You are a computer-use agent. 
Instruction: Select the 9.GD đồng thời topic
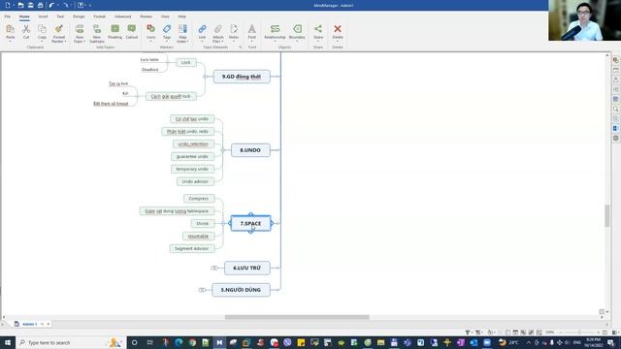pyautogui.click(x=242, y=77)
